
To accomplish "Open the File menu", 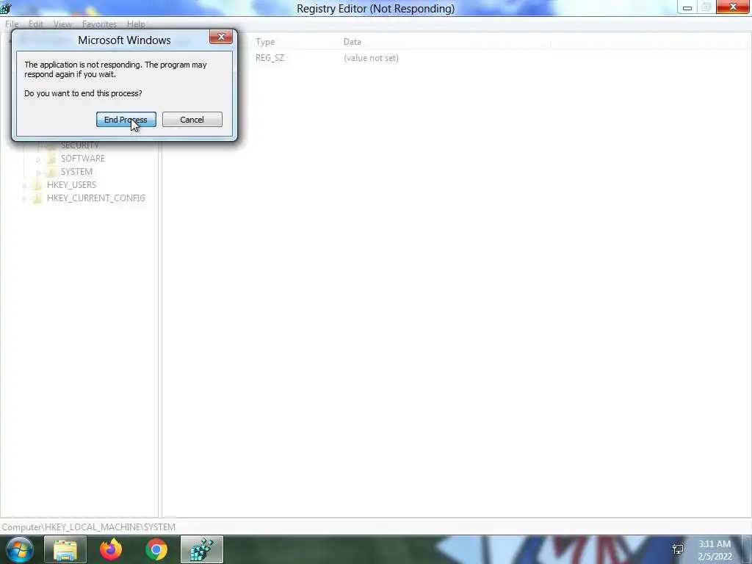I will pos(12,24).
